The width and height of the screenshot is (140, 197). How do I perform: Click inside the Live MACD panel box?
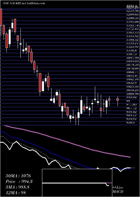coord(77,183)
